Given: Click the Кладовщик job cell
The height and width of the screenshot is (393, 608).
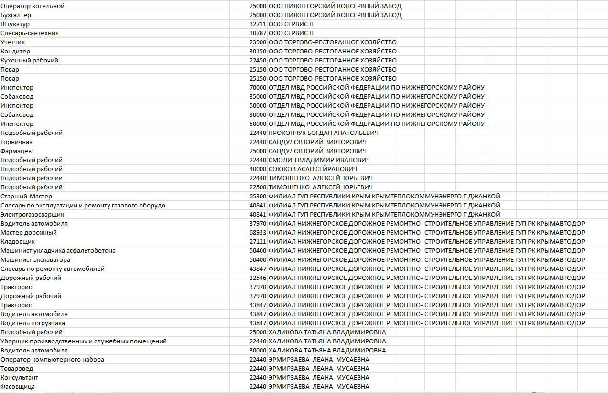Looking at the screenshot, I should [x=18, y=242].
